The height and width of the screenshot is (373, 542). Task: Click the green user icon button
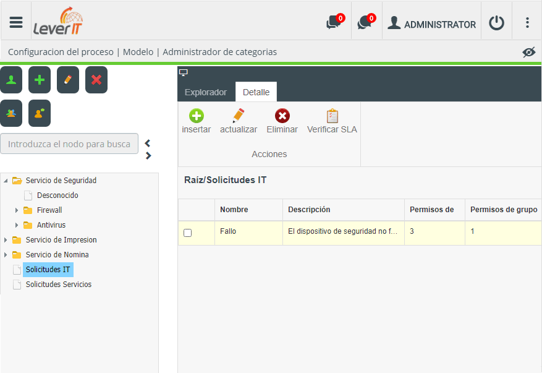[11, 80]
